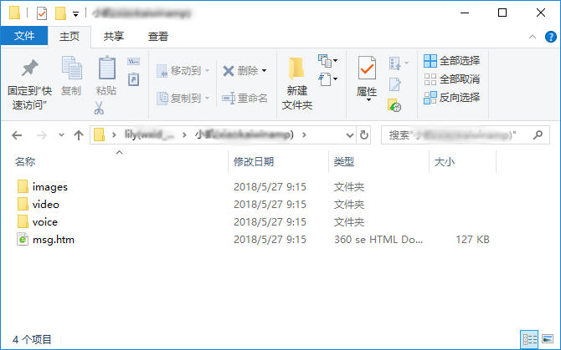Click the Easy access icon

[325, 79]
